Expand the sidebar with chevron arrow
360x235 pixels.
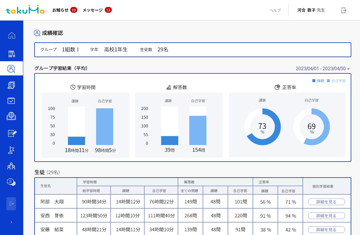point(11,222)
